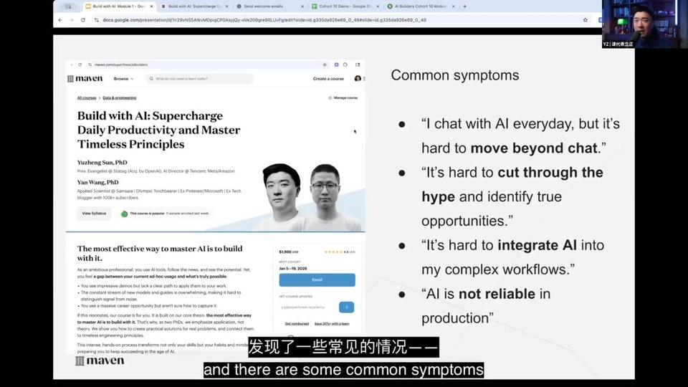Click the course title 'Build with AI: Supercharge'
Screen dimensions: 688x387
coord(159,130)
